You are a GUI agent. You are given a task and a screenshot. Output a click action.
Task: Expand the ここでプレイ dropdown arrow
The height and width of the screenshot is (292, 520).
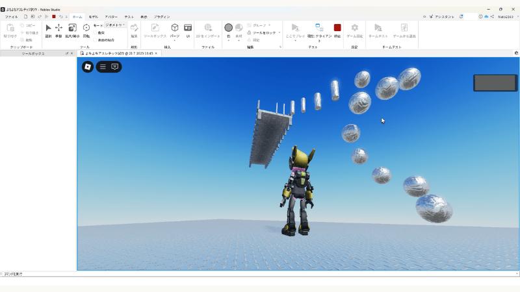pos(295,41)
